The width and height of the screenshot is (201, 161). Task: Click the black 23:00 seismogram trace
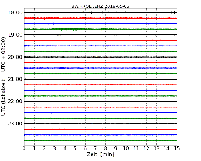101,124
